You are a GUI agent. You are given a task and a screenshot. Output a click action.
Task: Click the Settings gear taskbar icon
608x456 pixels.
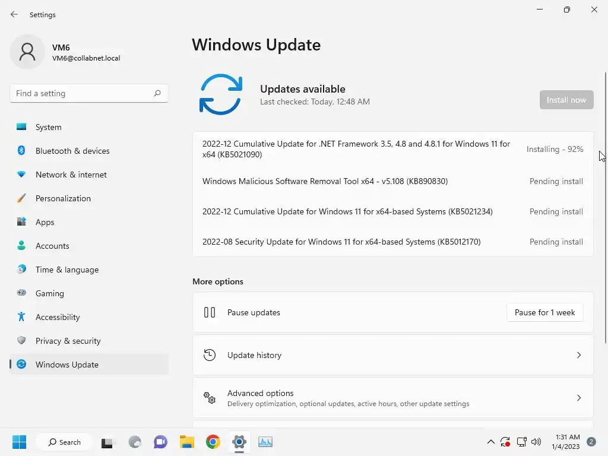coord(239,442)
